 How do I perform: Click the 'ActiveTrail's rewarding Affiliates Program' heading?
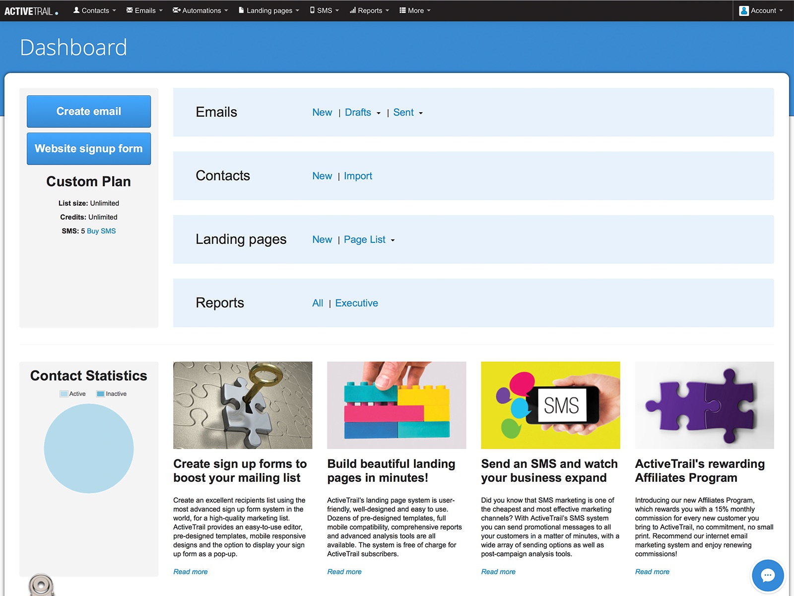[x=700, y=471]
